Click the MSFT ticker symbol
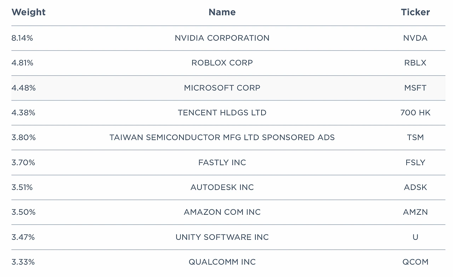 (415, 88)
